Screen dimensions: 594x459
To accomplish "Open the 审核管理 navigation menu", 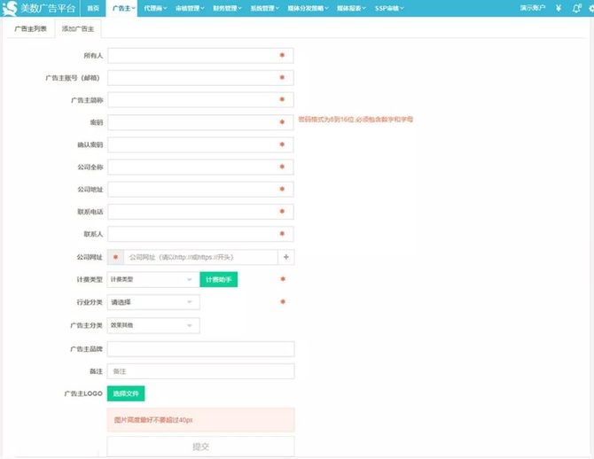I will [x=190, y=8].
